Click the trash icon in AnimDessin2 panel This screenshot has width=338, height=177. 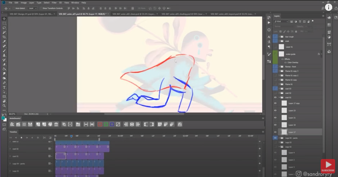tap(56, 124)
